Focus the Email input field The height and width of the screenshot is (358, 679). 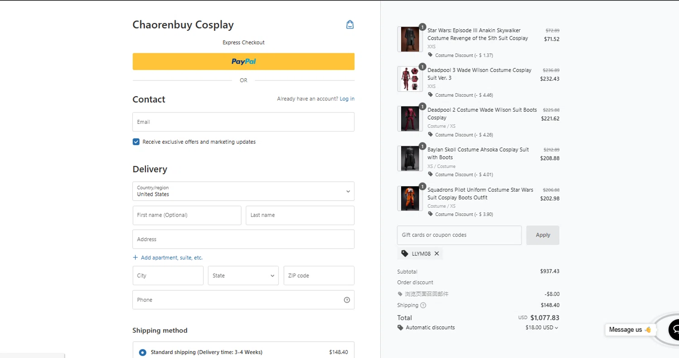click(244, 122)
